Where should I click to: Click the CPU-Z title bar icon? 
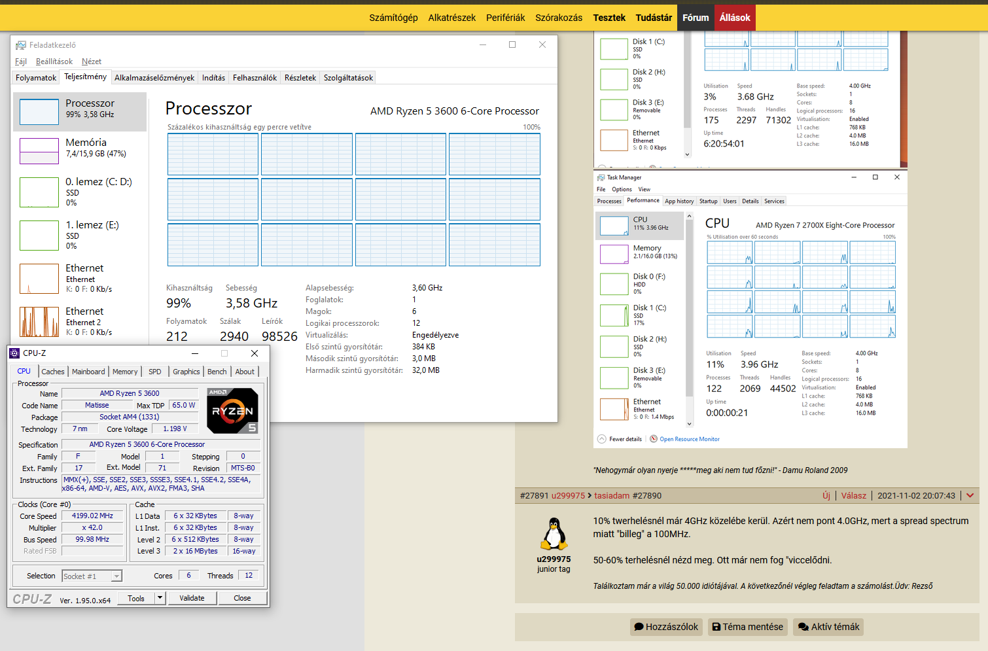click(x=15, y=353)
